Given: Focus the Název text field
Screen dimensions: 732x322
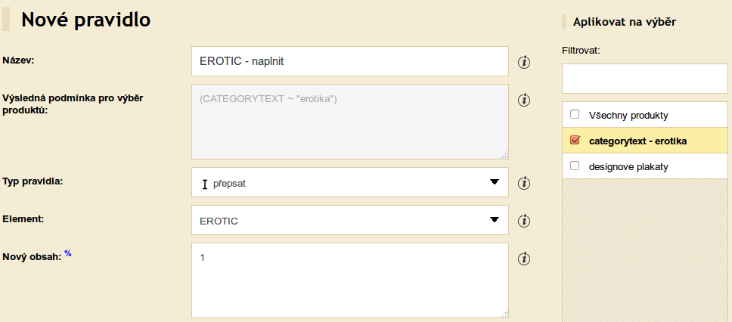Looking at the screenshot, I should pyautogui.click(x=349, y=61).
